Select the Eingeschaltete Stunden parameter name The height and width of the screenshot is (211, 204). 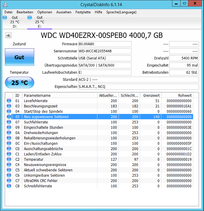click(x=43, y=128)
